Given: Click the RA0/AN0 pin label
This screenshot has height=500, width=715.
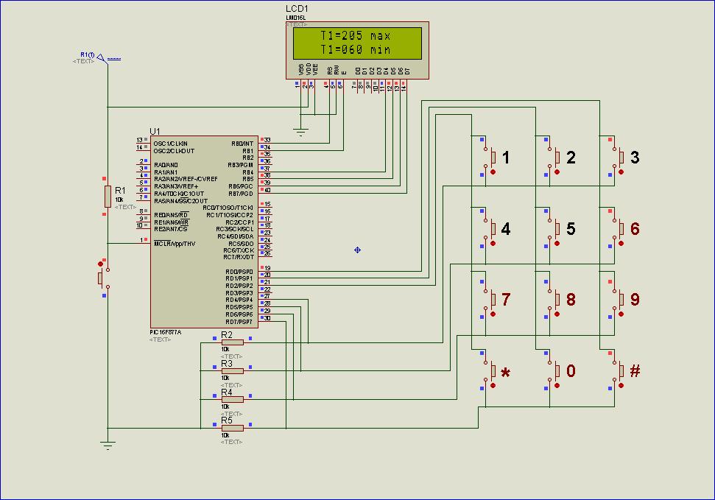Looking at the screenshot, I should click(166, 165).
